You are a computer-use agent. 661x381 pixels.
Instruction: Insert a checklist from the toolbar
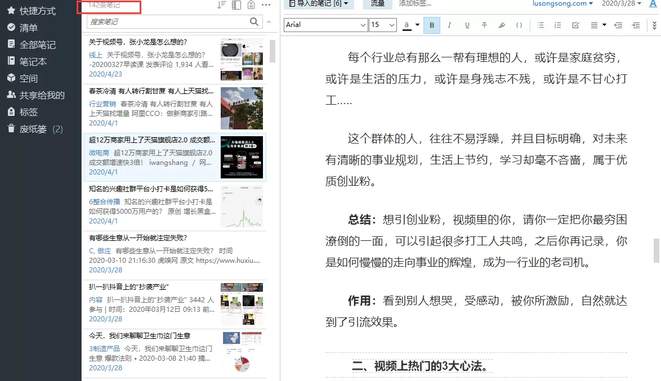(575, 25)
